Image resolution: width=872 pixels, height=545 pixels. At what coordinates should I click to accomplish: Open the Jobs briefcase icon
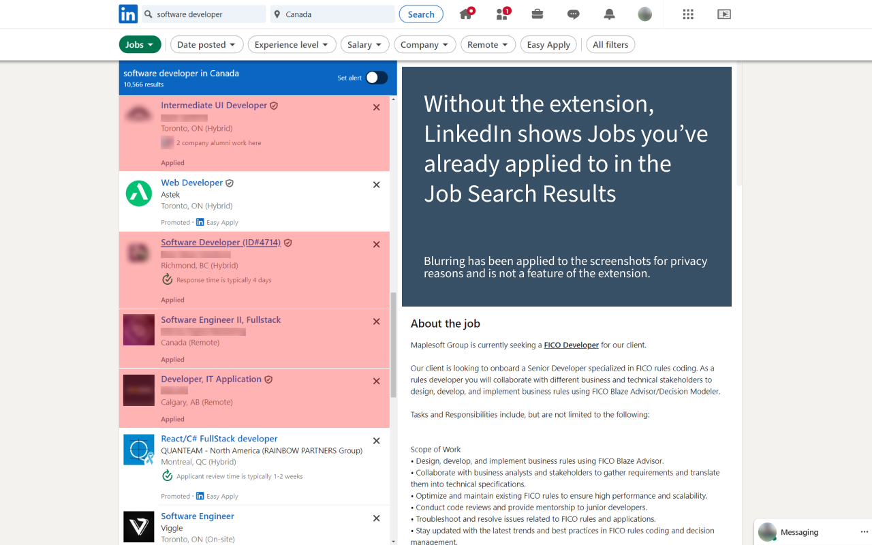point(538,14)
